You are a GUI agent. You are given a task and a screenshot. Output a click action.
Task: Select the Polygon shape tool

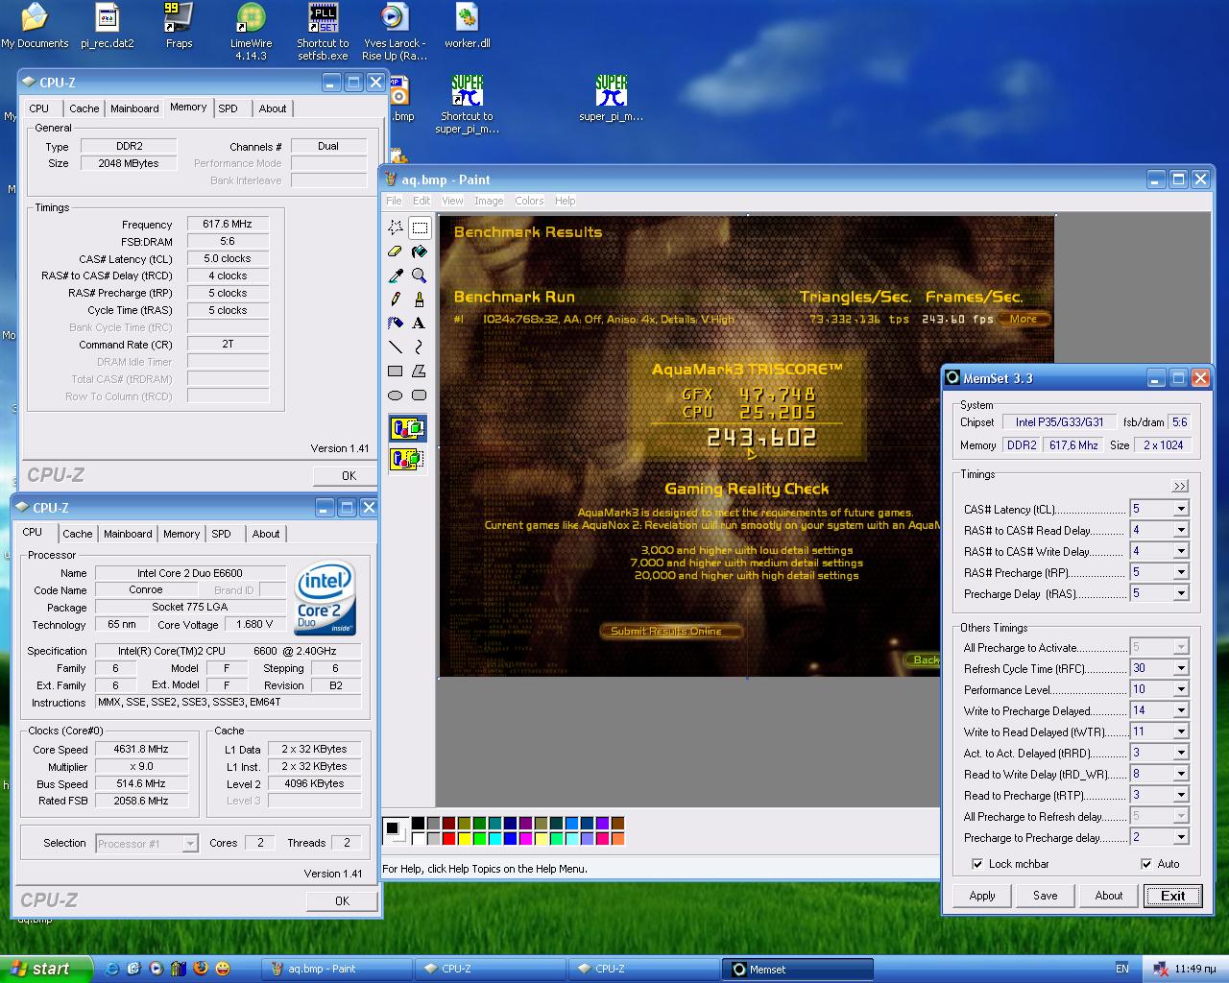420,372
